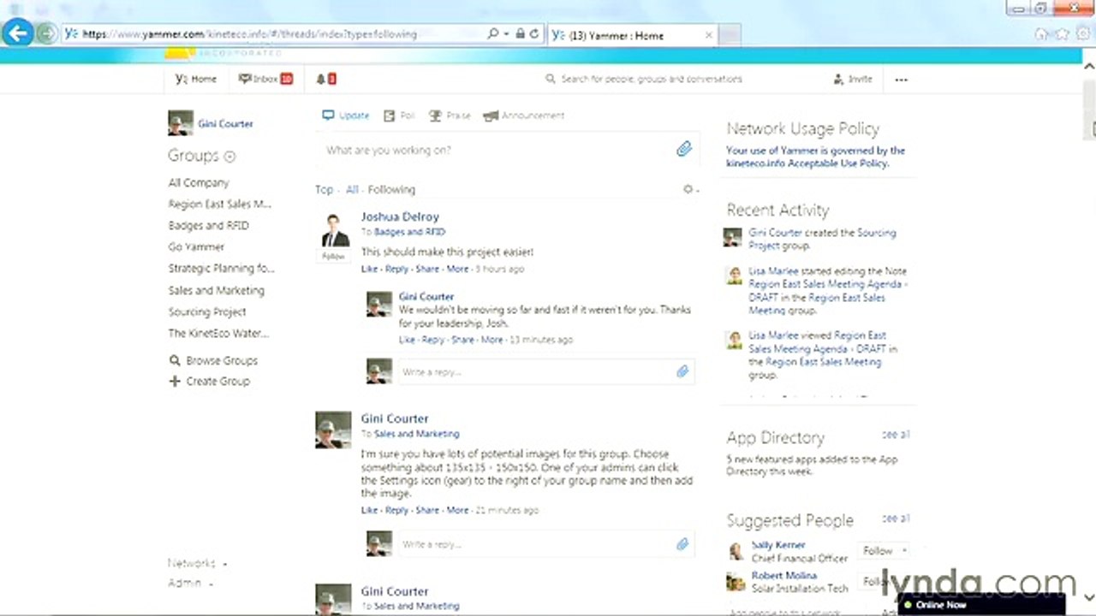The height and width of the screenshot is (616, 1096).
Task: Go to the Yammer Home tab
Action: tap(196, 79)
